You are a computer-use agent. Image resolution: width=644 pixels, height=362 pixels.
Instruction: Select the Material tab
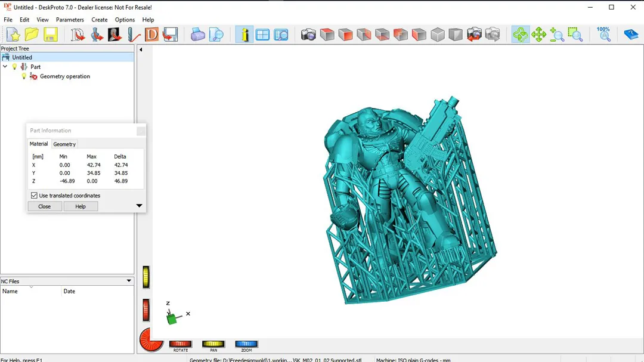pos(39,144)
